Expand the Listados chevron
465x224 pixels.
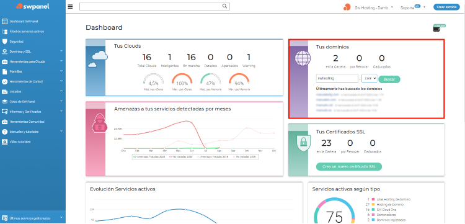pyautogui.click(x=61, y=91)
